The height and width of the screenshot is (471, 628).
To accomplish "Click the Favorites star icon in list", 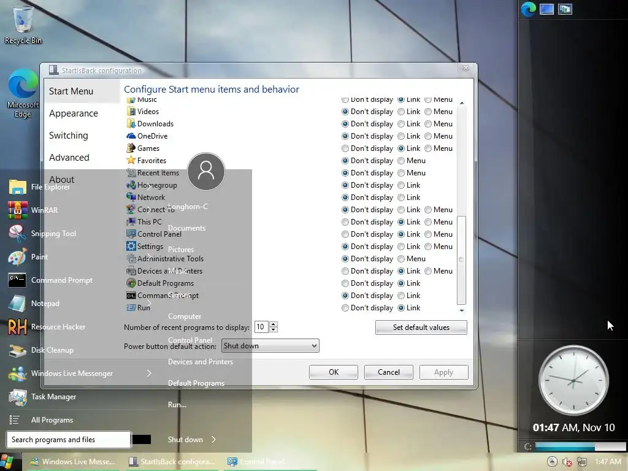I will click(x=131, y=161).
